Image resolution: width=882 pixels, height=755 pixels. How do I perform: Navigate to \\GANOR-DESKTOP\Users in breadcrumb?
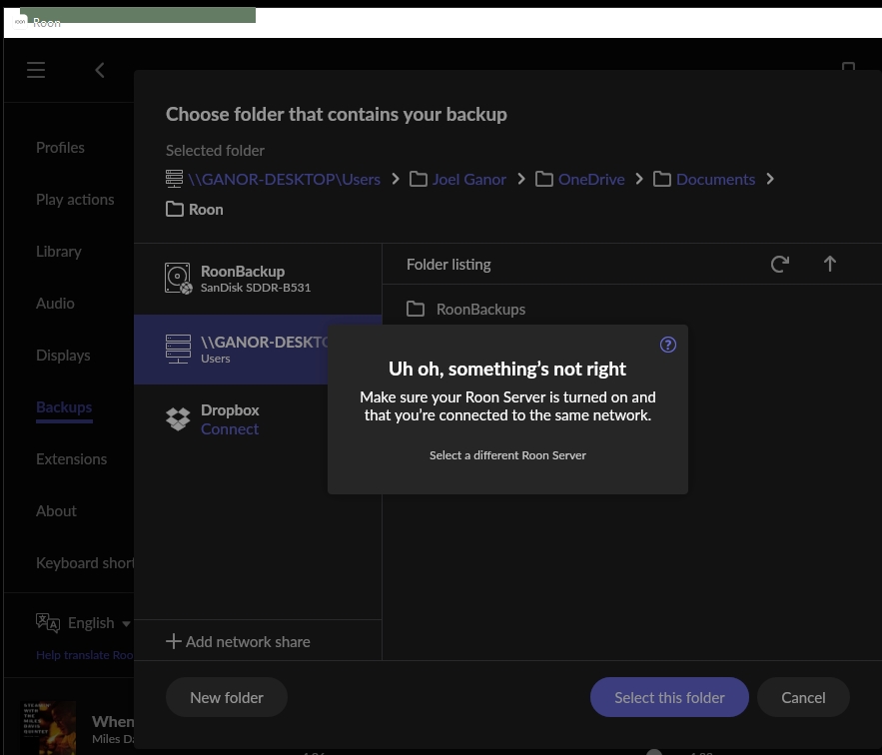tap(284, 179)
